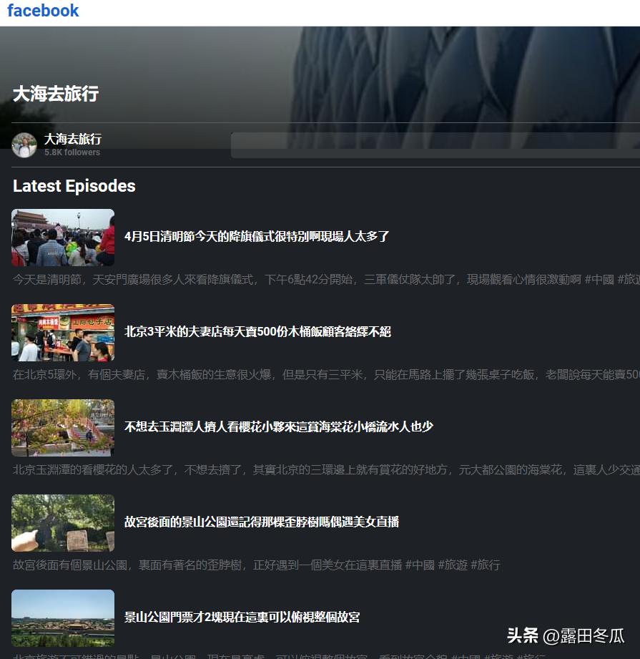Click the #旅遊 hashtag under the 景山公園 episode
640x659 pixels.
[501, 655]
